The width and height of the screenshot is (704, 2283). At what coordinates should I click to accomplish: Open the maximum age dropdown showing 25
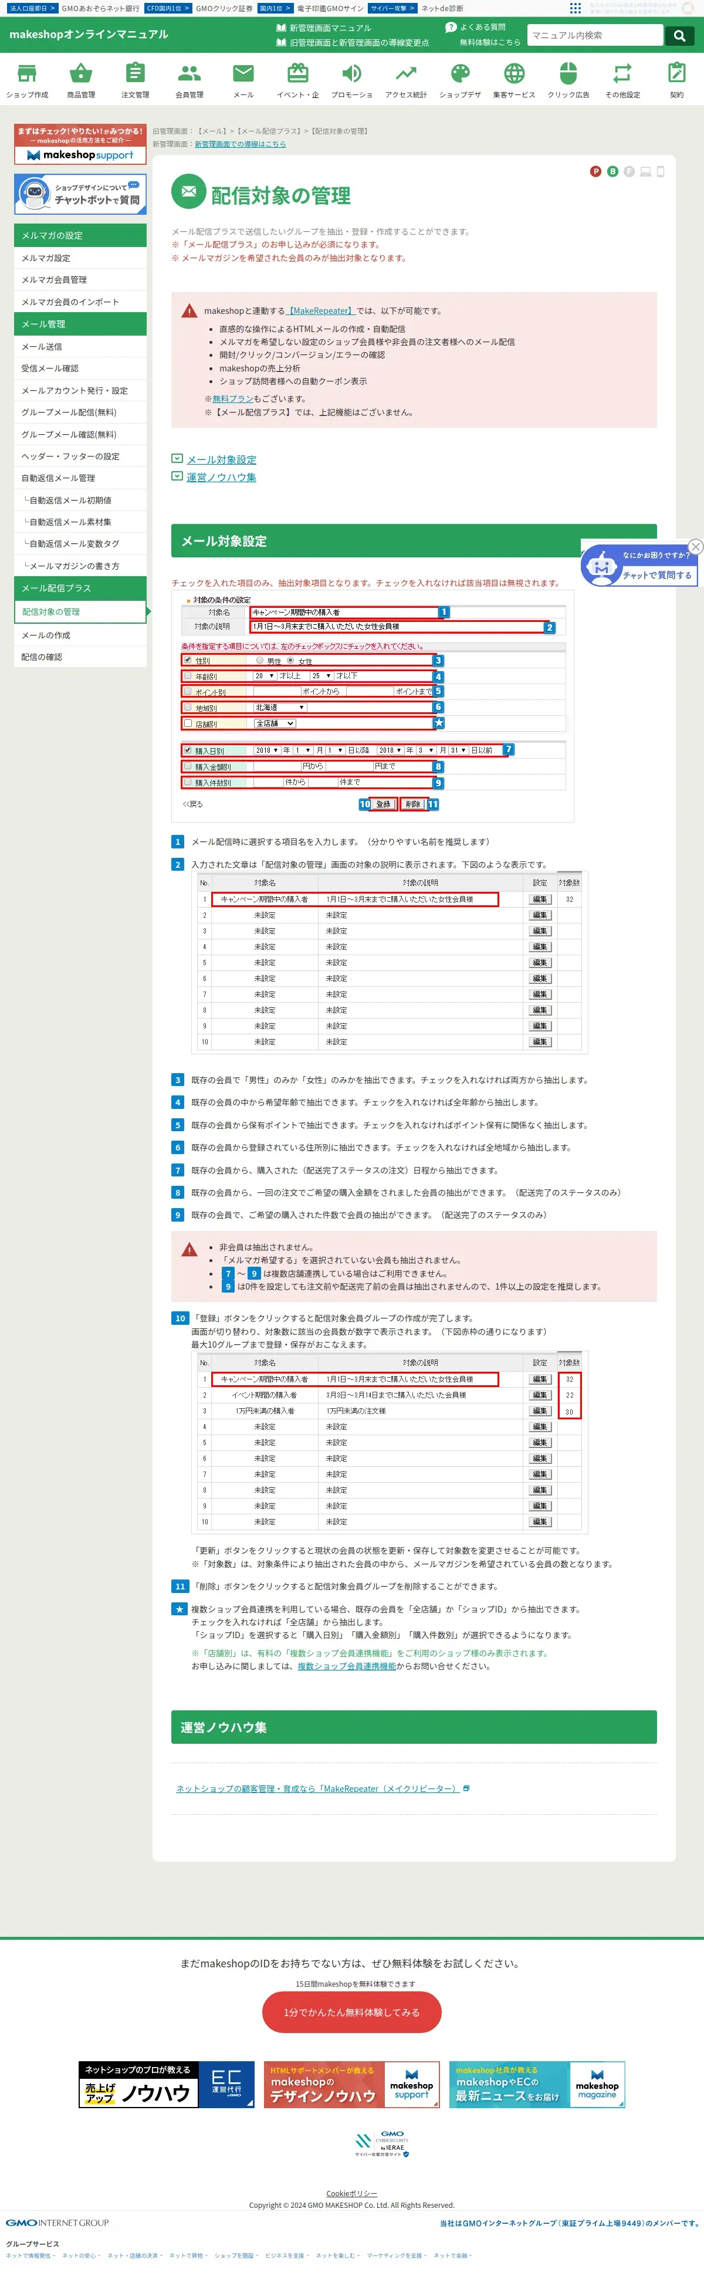coord(321,676)
